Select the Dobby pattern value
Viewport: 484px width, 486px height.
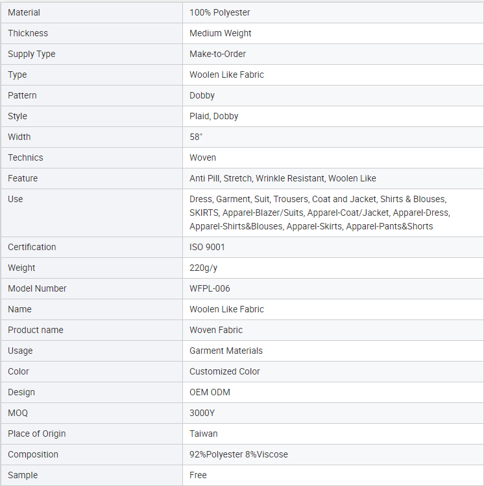(202, 95)
